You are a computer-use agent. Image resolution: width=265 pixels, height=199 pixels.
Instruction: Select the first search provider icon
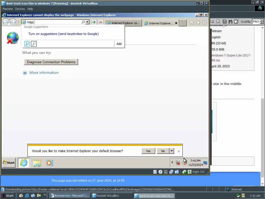(27, 44)
